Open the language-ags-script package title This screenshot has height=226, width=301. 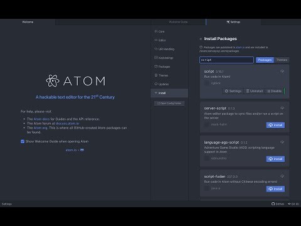pos(221,143)
